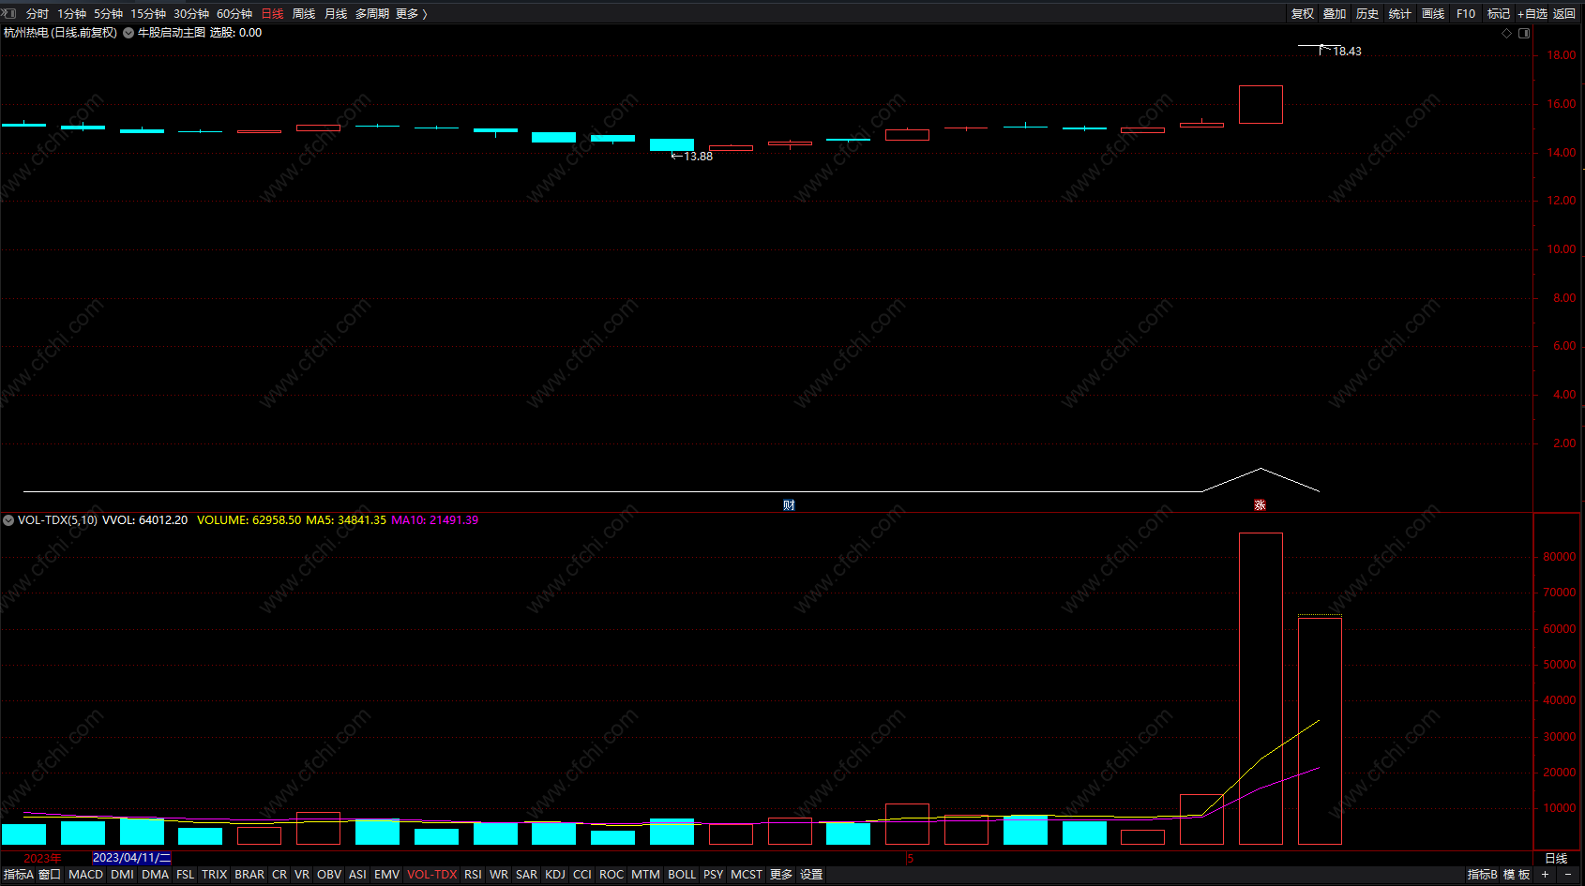This screenshot has height=886, width=1585.
Task: Open F10 company information
Action: coord(1466,14)
